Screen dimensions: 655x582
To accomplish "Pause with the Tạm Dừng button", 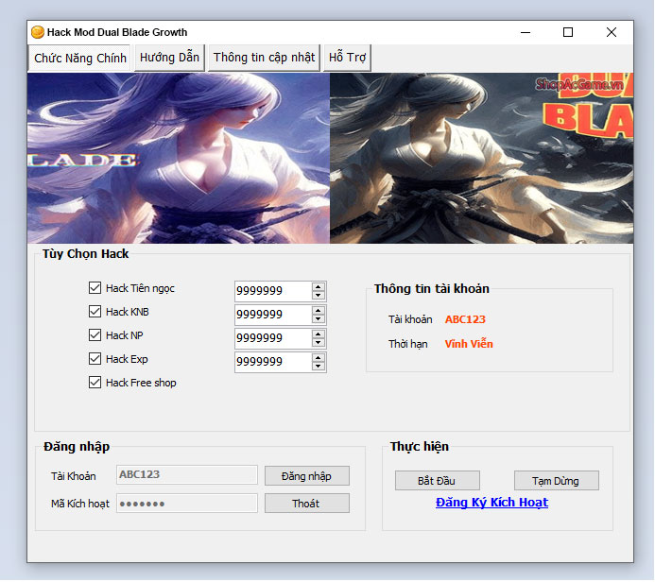I will [x=557, y=481].
